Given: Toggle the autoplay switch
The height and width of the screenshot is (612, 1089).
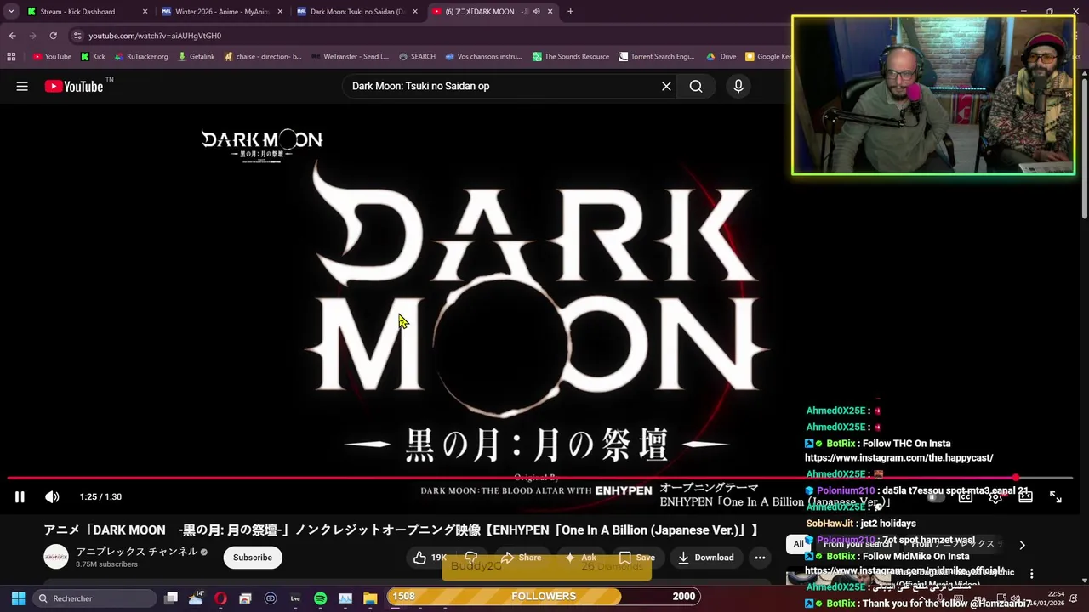Looking at the screenshot, I should (936, 497).
